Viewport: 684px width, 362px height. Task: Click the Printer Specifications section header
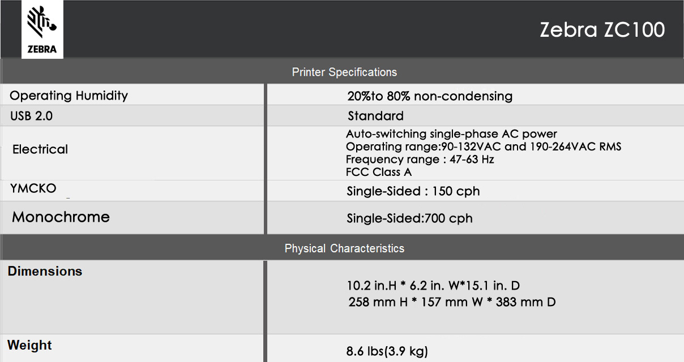pos(344,72)
